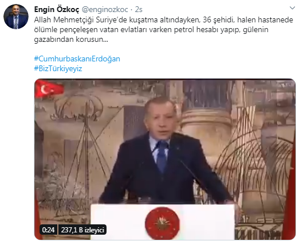
Task: Click the red seal emblem on the podium
Action: click(162, 223)
